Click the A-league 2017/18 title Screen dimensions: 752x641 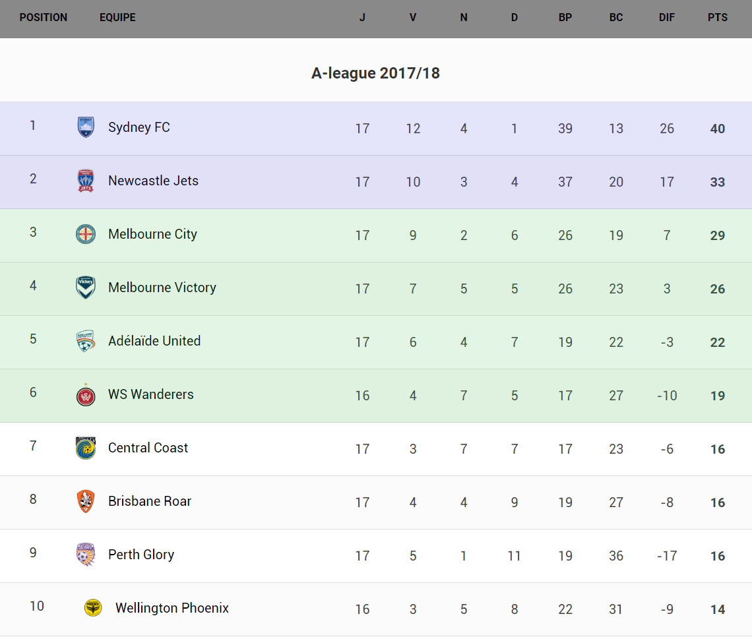pyautogui.click(x=375, y=73)
